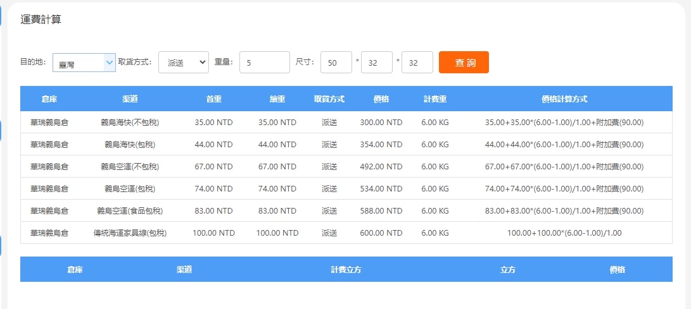Image resolution: width=691 pixels, height=309 pixels.
Task: Select the 義烏海快(包稅) channel cell
Action: [130, 145]
